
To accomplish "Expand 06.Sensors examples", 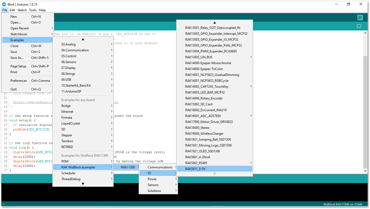I will (83, 62).
